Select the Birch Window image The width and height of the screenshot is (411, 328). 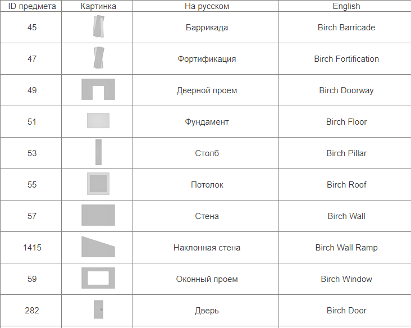click(x=98, y=278)
